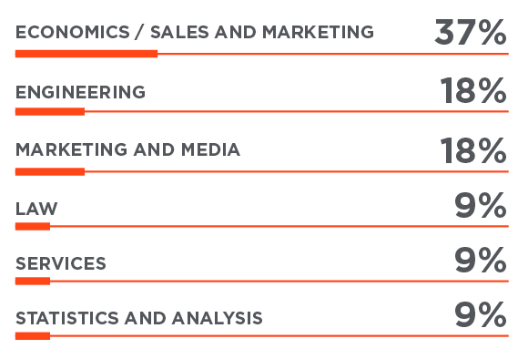
Task: Select the Engineering label
Action: tap(80, 92)
